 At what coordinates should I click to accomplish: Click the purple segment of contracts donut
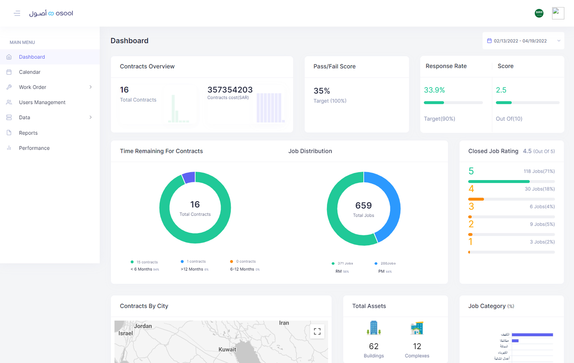coord(189,177)
